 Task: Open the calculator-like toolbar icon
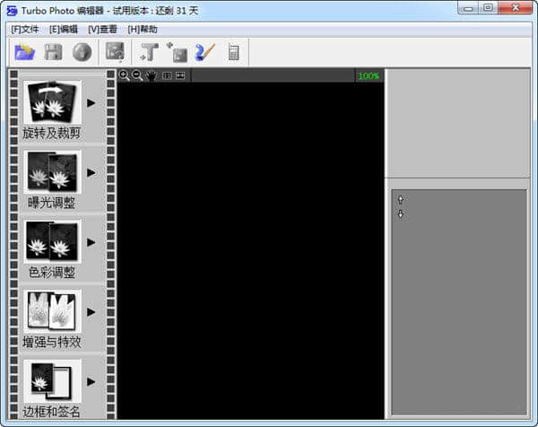point(233,53)
